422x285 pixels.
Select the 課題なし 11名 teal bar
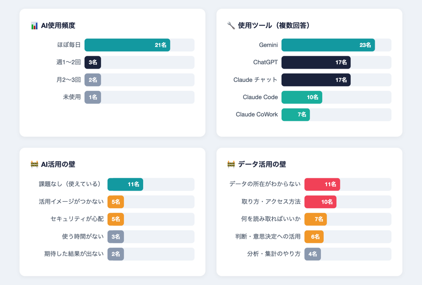(125, 184)
